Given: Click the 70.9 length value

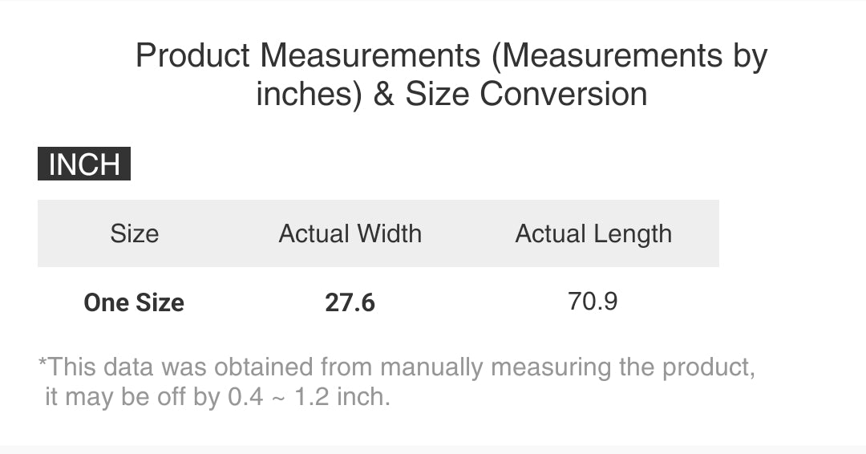Looking at the screenshot, I should tap(593, 302).
